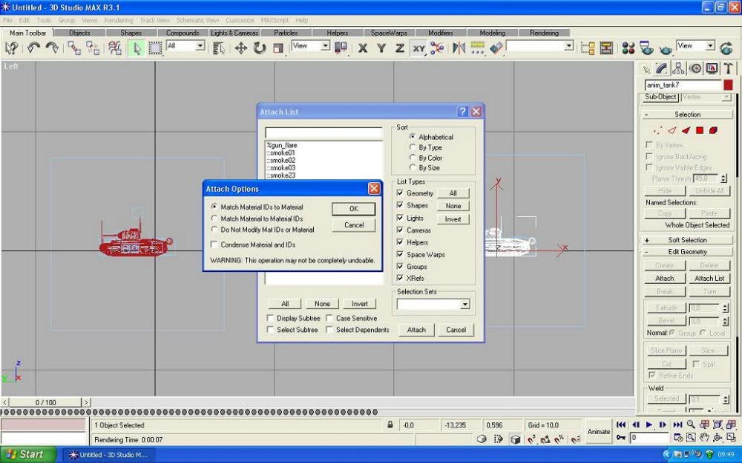This screenshot has height=463, width=742.
Task: Tick the Display Subtree checkbox
Action: [270, 318]
